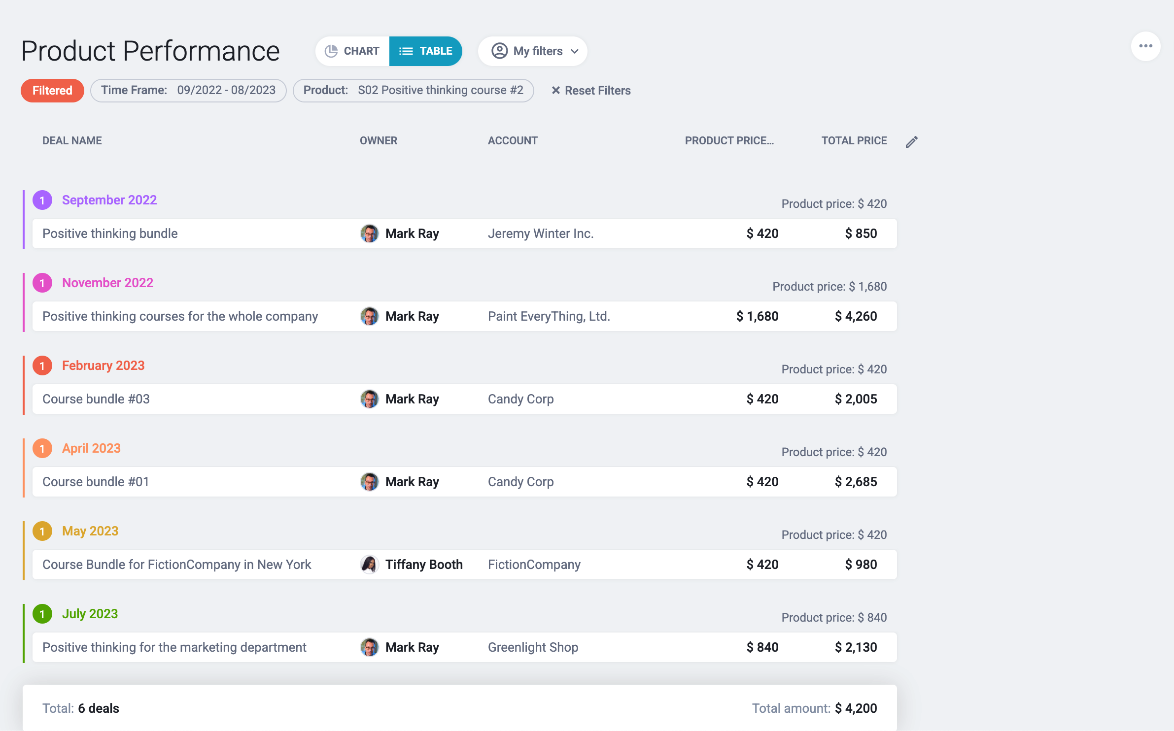Click the FictionCompany account

pos(534,565)
